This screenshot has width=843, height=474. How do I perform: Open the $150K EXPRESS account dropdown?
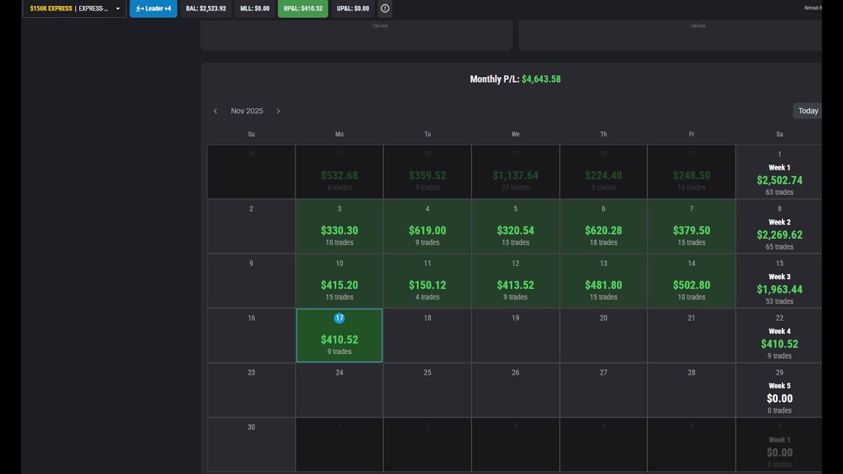click(74, 9)
